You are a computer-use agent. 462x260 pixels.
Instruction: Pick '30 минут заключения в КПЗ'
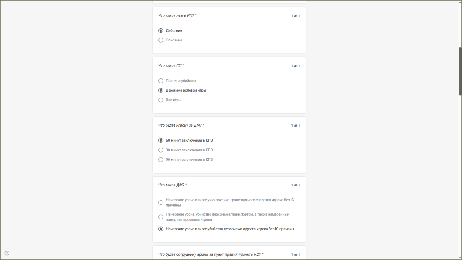[161, 150]
